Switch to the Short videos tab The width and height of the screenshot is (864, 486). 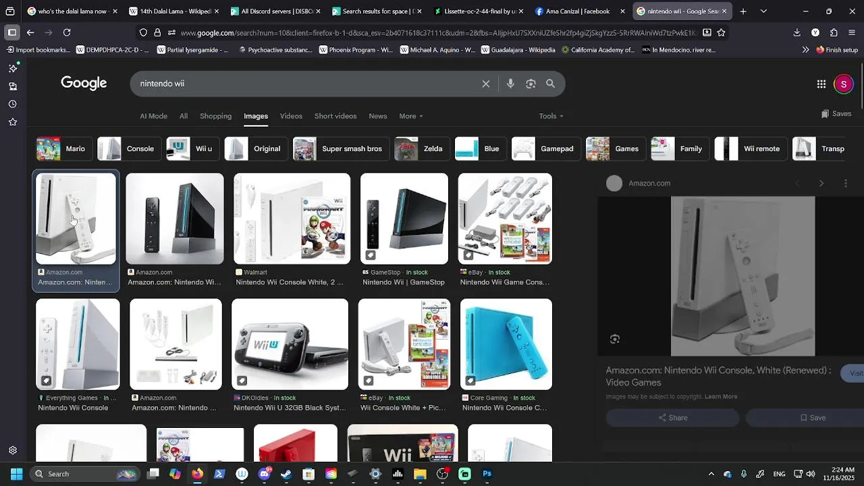coord(335,116)
